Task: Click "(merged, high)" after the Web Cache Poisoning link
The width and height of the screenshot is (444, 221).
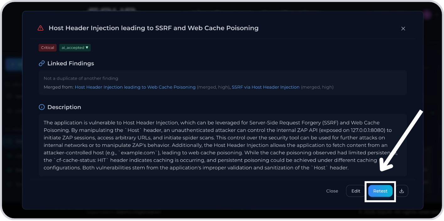Action: click(x=213, y=87)
